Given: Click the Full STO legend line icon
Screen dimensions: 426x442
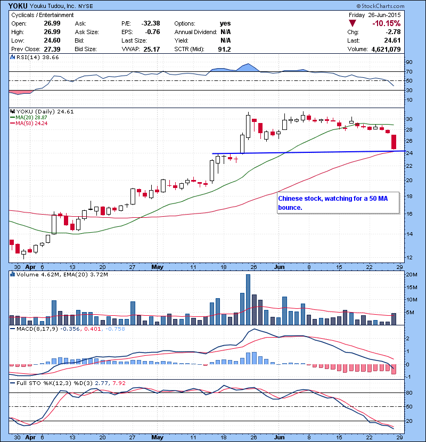Looking at the screenshot, I should pyautogui.click(x=13, y=382).
